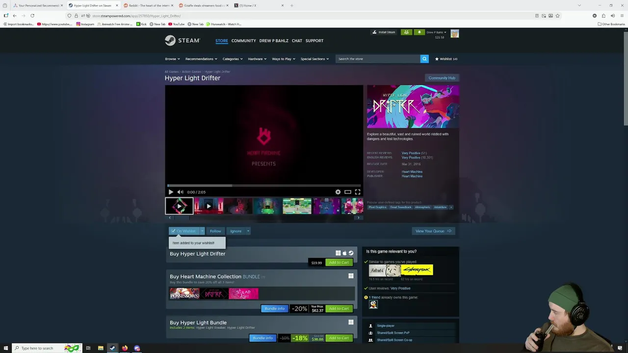Mute the trailer volume
The height and width of the screenshot is (353, 628).
tap(180, 192)
